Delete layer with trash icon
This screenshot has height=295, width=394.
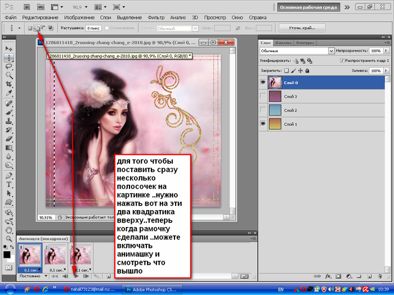click(x=380, y=276)
